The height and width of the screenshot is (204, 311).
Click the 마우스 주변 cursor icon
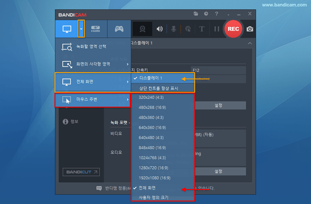pyautogui.click(x=66, y=100)
